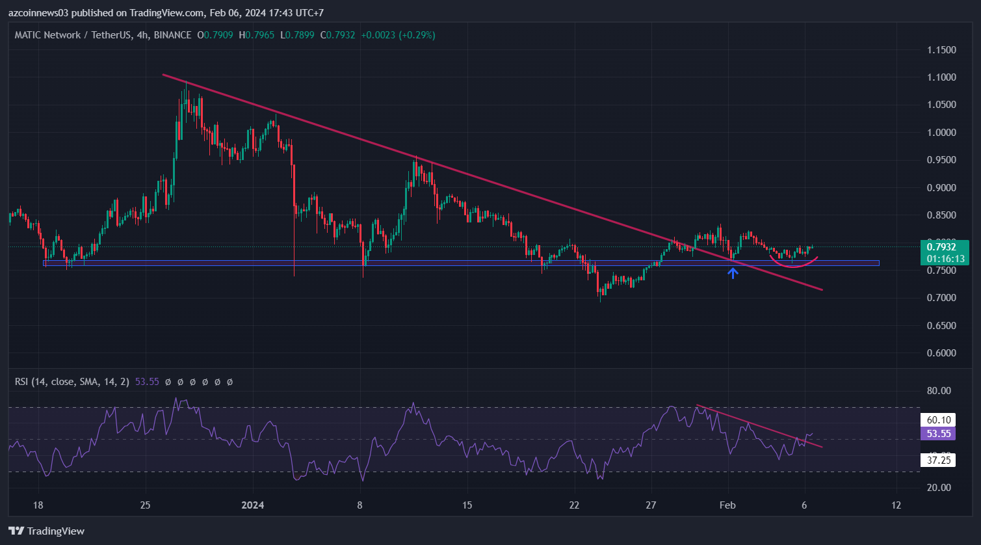
Task: Click the low value L0.7899
Action: pyautogui.click(x=298, y=34)
